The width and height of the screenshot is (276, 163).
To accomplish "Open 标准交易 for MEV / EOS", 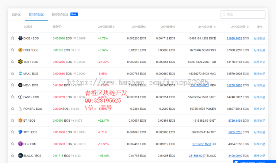I will pyautogui.click(x=259, y=85).
